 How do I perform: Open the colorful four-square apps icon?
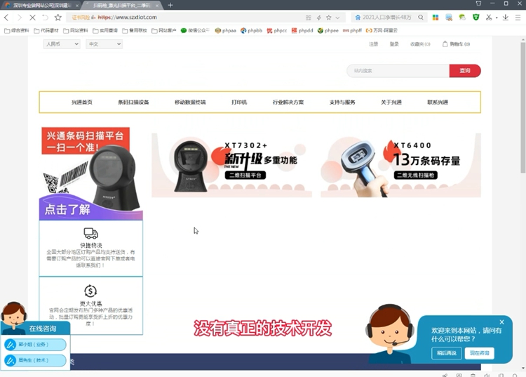(436, 18)
